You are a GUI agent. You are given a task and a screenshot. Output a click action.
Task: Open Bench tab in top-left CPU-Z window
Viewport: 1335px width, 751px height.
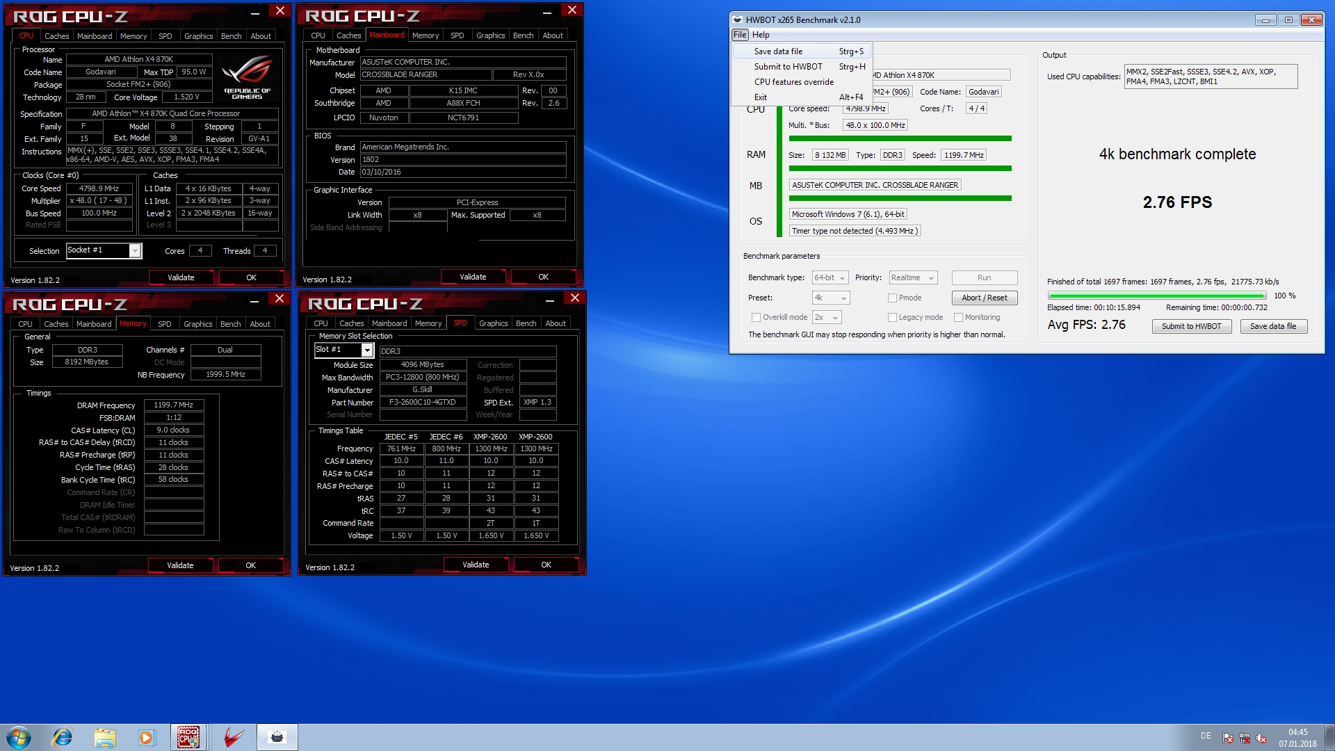tap(232, 36)
